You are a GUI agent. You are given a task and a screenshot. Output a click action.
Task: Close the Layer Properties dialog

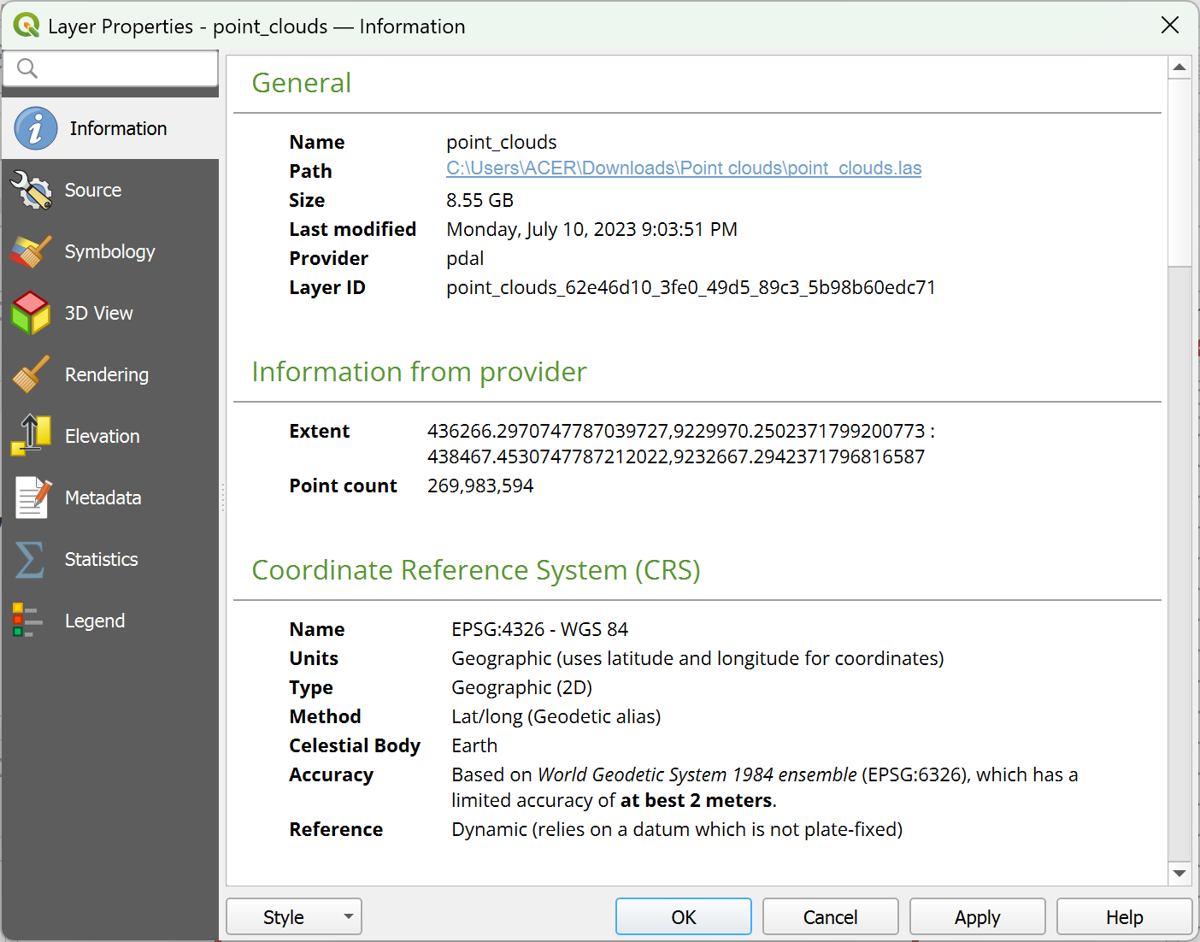[1170, 26]
